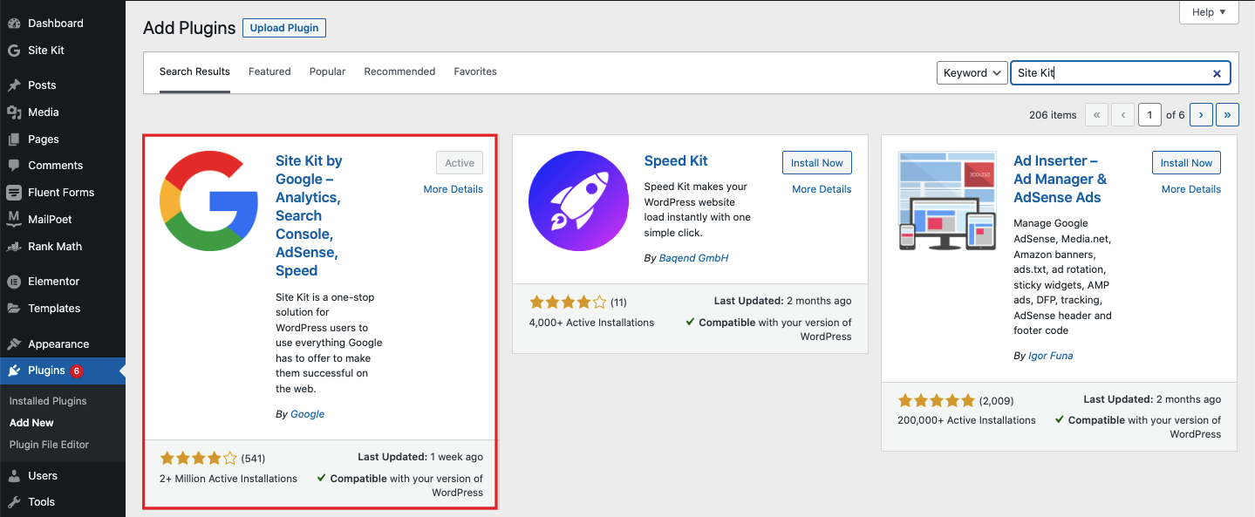Click the Comments bubble icon
Screen dimensions: 1255x517
tap(14, 166)
